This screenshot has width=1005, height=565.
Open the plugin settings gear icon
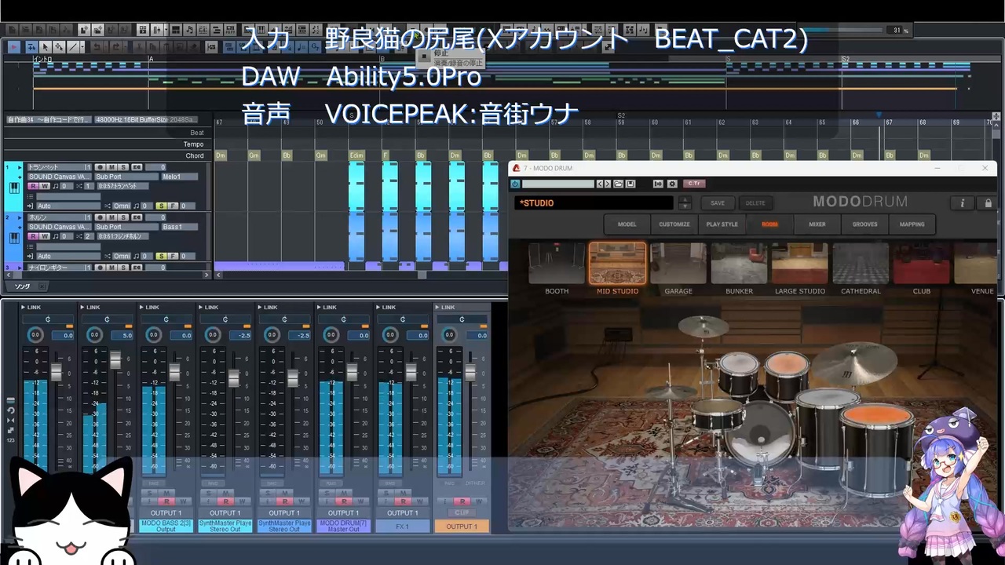(x=672, y=184)
